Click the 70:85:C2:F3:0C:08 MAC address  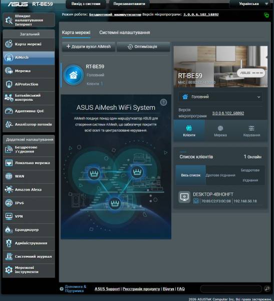[216, 201]
